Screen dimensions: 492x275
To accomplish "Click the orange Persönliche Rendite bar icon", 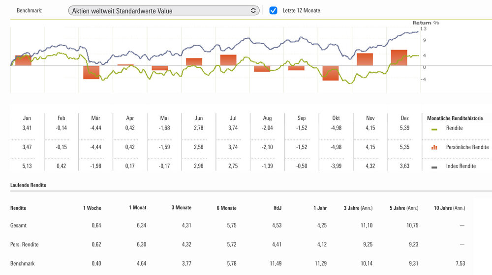I will click(433, 147).
